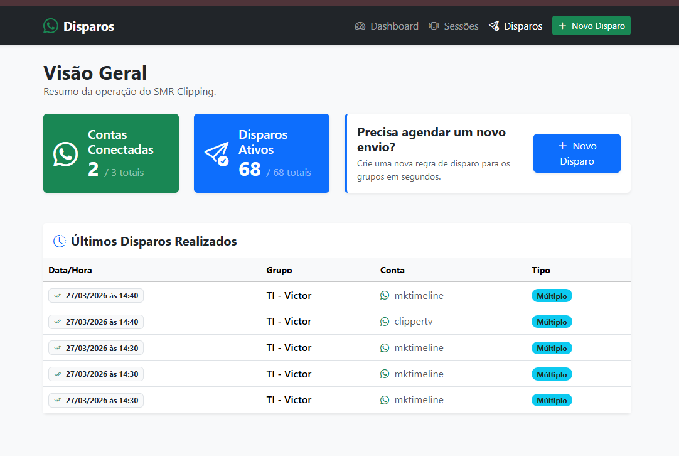Click the blue Novo Disparo button in the card
The width and height of the screenshot is (679, 456).
tap(577, 153)
